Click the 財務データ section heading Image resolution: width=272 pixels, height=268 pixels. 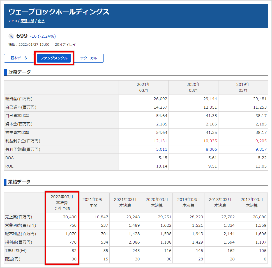click(x=19, y=72)
